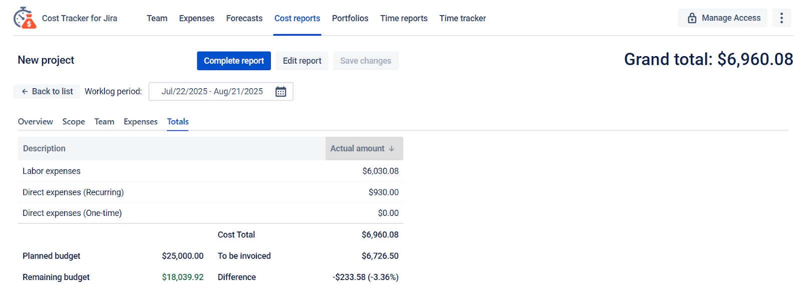Open the report's Team tab

tap(104, 122)
